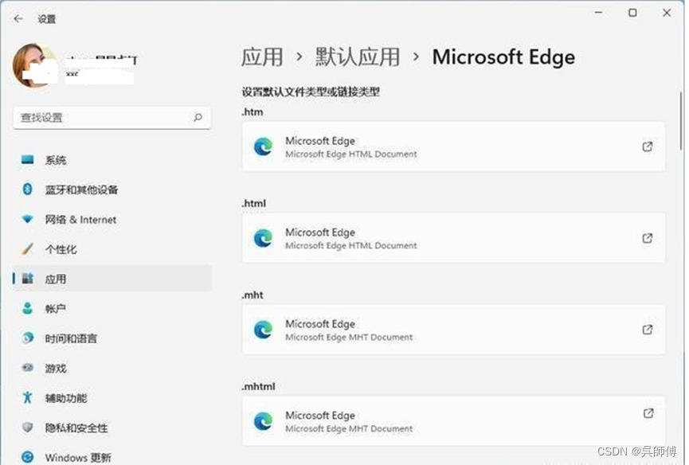Click the personalization paintbrush icon
The height and width of the screenshot is (465, 689).
27,249
